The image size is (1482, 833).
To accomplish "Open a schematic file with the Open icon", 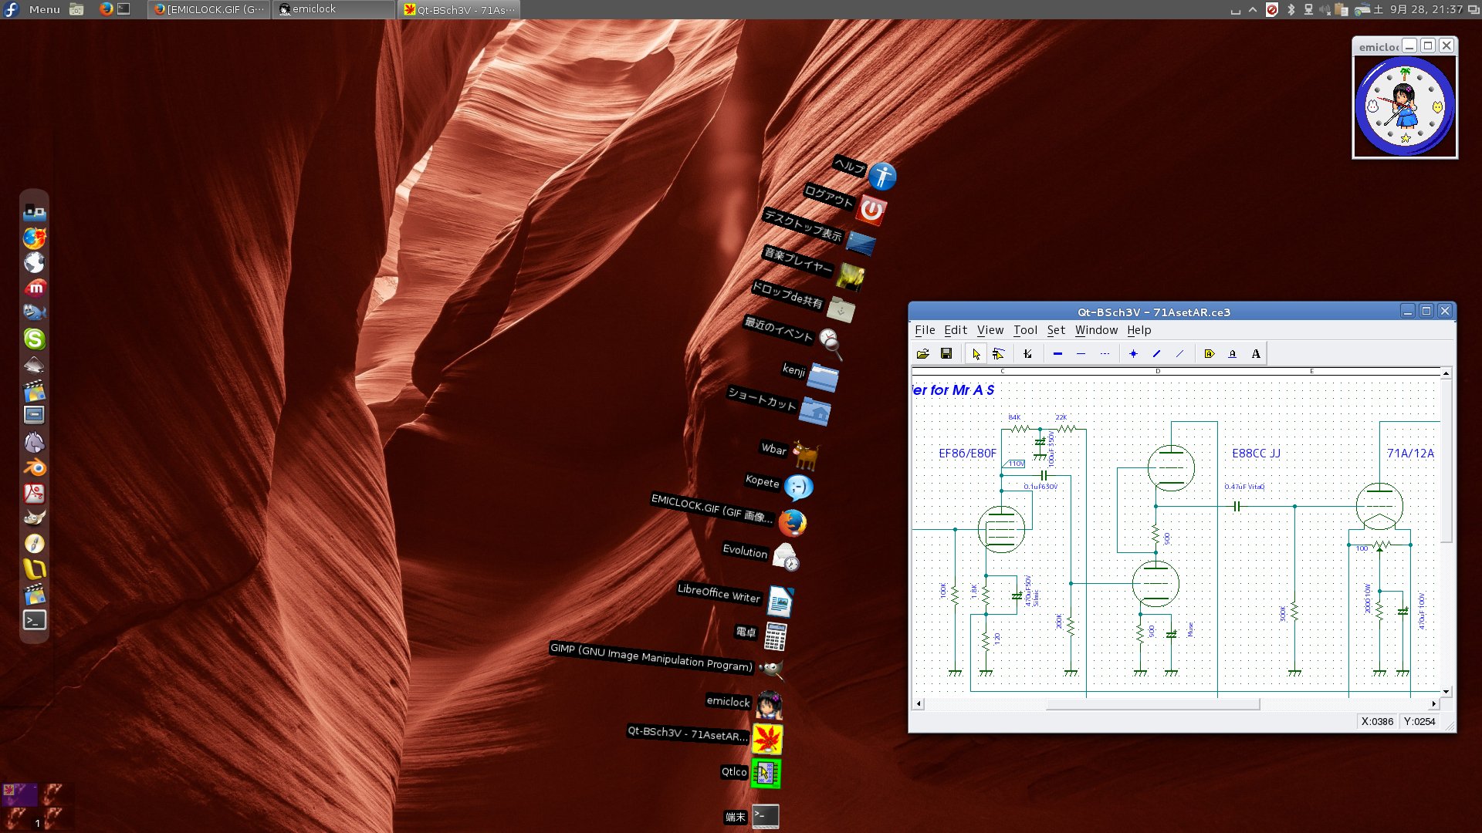I will click(x=924, y=353).
